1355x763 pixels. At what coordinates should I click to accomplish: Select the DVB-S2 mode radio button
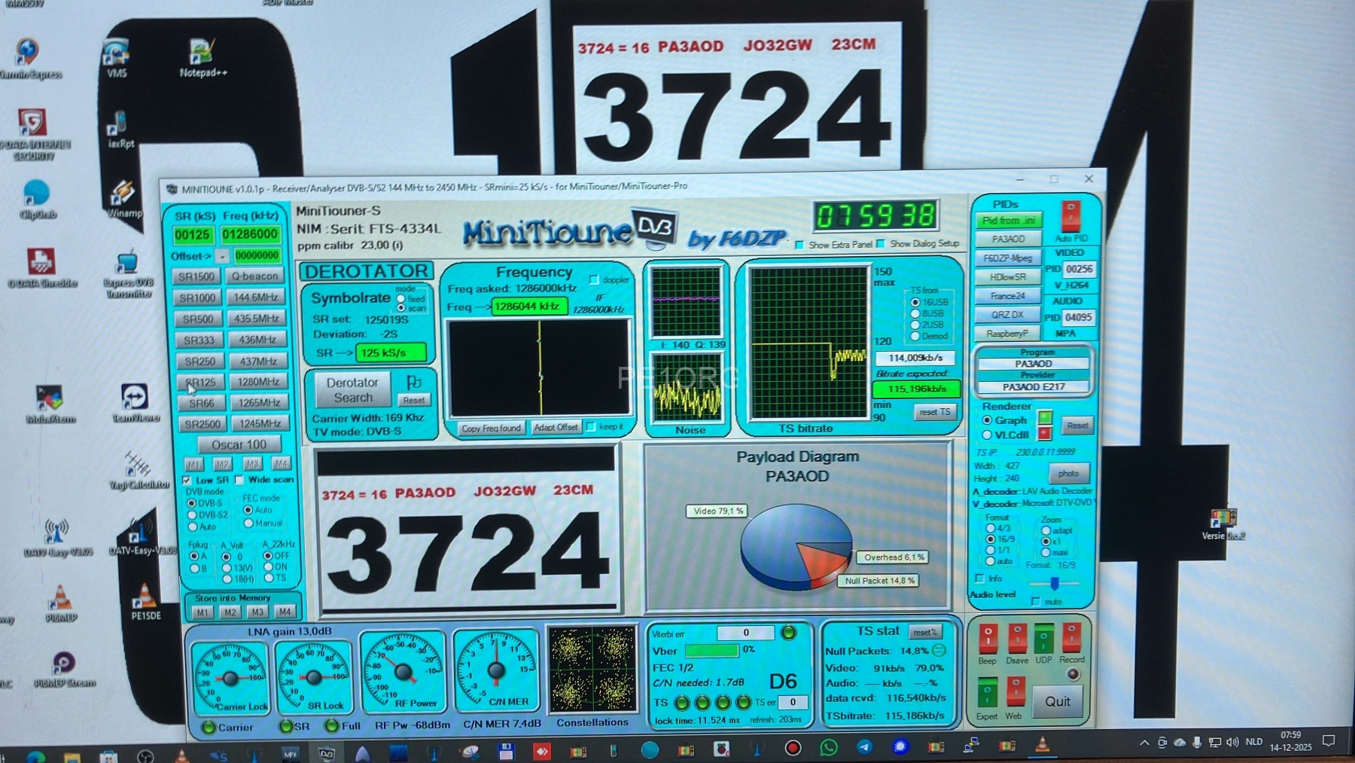(x=193, y=515)
